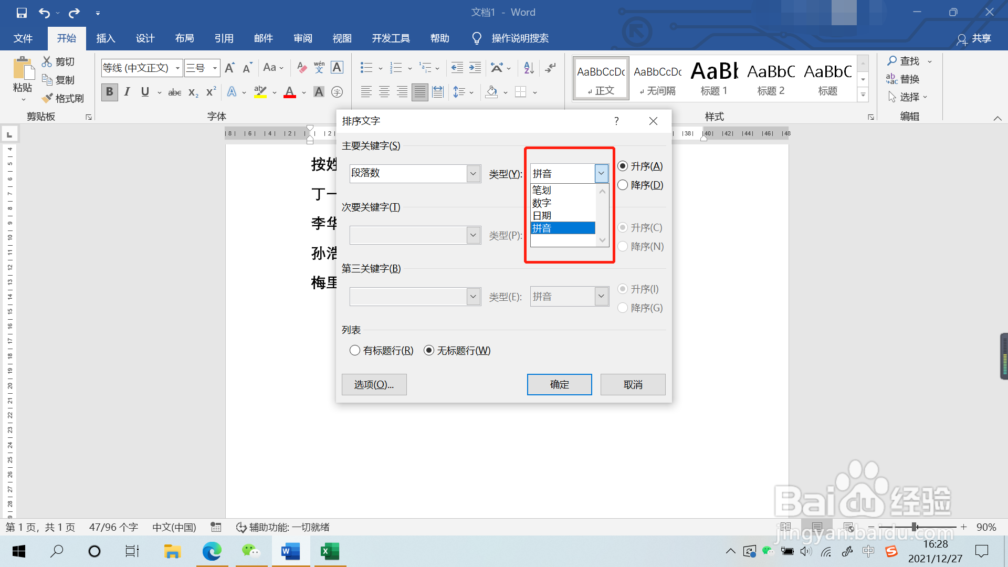Select 有标题行(R) header row option
Screen dimensions: 1008x567
tap(355, 350)
